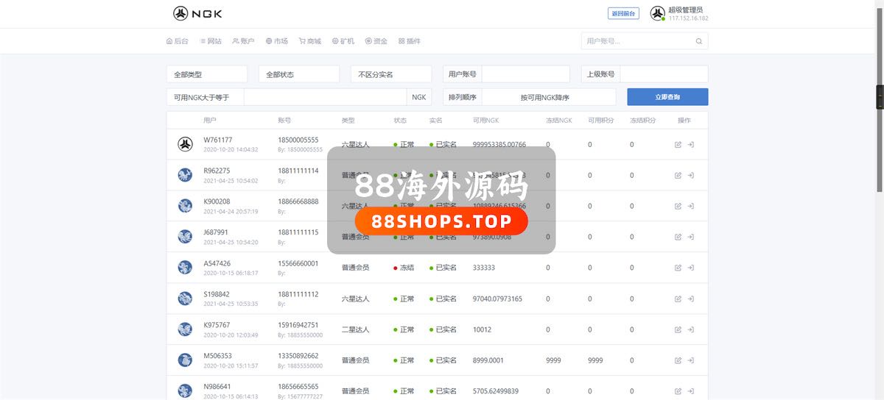Open the 全部类型 type dropdown
This screenshot has height=400, width=884.
tap(207, 74)
